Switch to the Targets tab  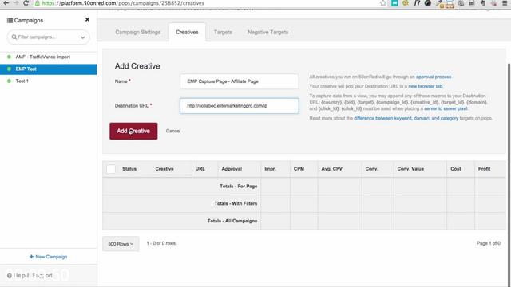pos(223,32)
